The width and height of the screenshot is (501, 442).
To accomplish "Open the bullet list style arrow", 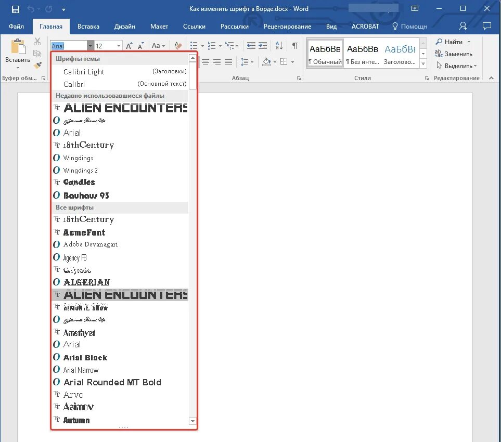I will point(202,46).
